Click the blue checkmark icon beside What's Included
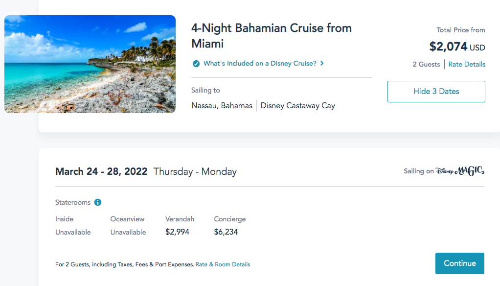Screen dimensions: 500x286 196,64
